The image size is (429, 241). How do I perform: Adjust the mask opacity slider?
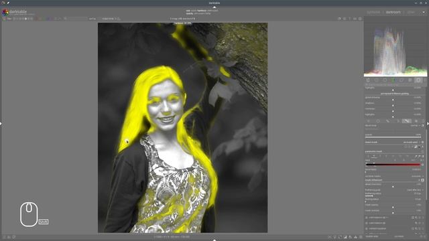tap(393, 206)
